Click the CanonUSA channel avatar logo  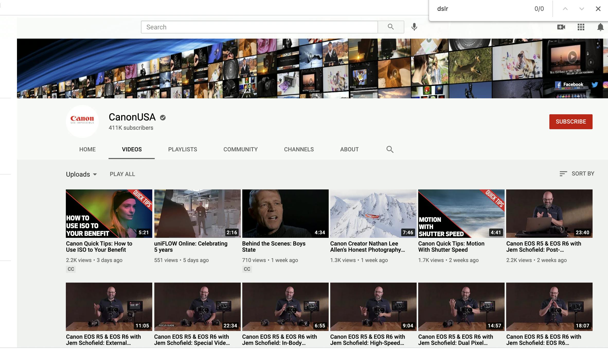(x=82, y=121)
